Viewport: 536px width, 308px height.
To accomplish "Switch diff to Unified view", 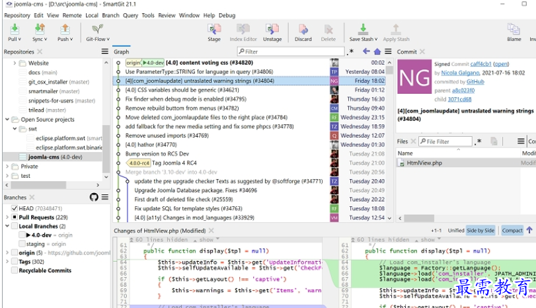I will pos(456,231).
